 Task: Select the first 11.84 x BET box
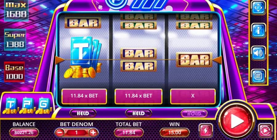84,96
